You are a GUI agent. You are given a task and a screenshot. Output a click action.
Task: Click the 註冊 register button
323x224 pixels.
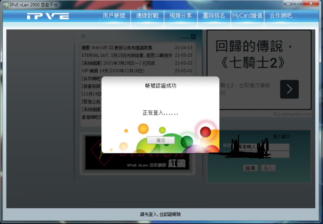click(250, 168)
